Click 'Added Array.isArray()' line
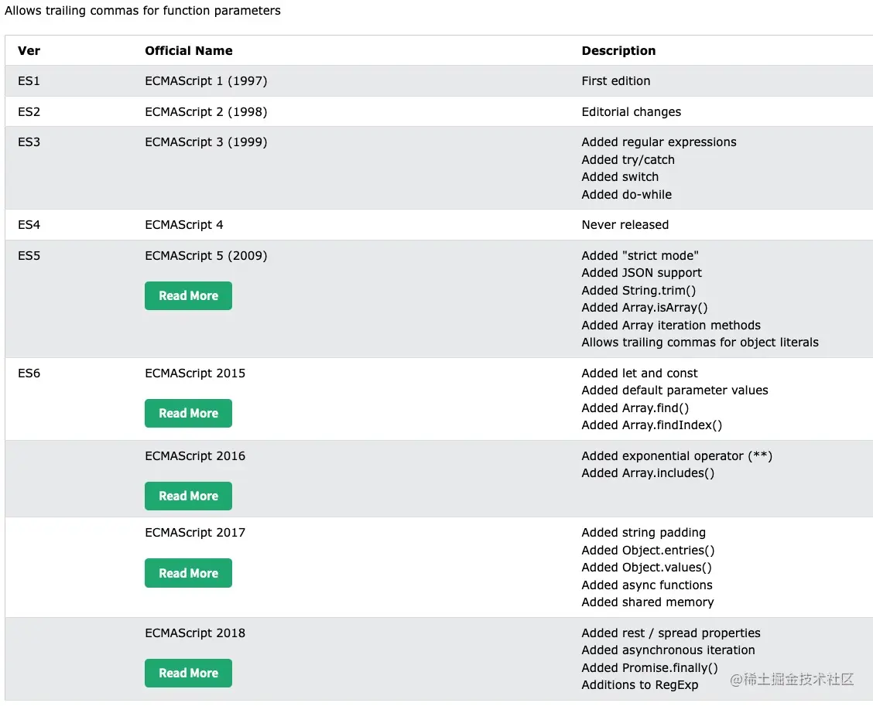This screenshot has height=706, width=873. (645, 308)
